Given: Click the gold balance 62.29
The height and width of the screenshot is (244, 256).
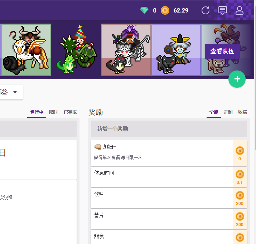Looking at the screenshot, I should [181, 10].
